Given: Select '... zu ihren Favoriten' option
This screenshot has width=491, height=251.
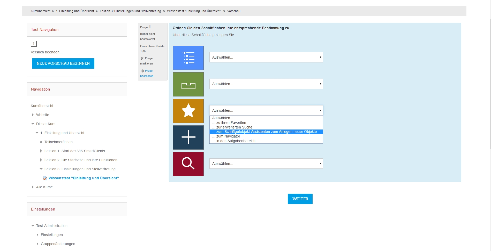Looking at the screenshot, I should (231, 123).
